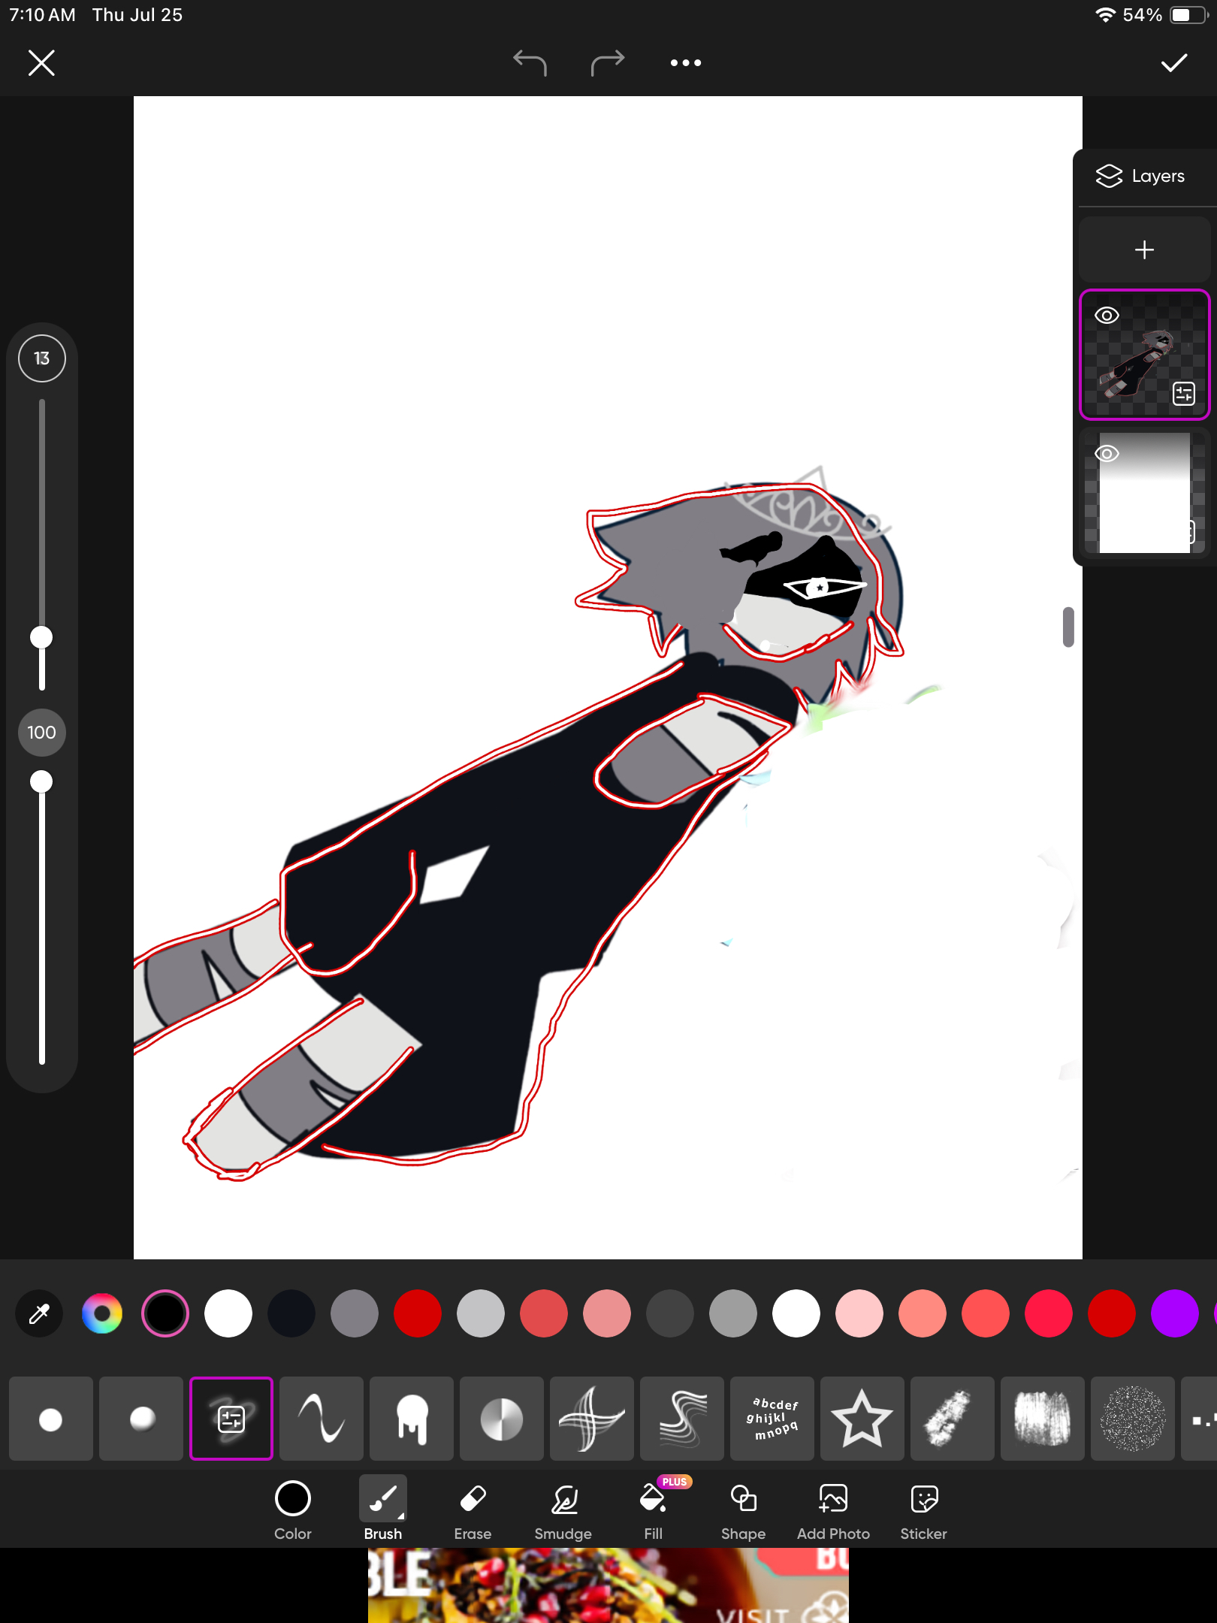This screenshot has height=1623, width=1217.
Task: Undo the last stroke
Action: point(530,63)
